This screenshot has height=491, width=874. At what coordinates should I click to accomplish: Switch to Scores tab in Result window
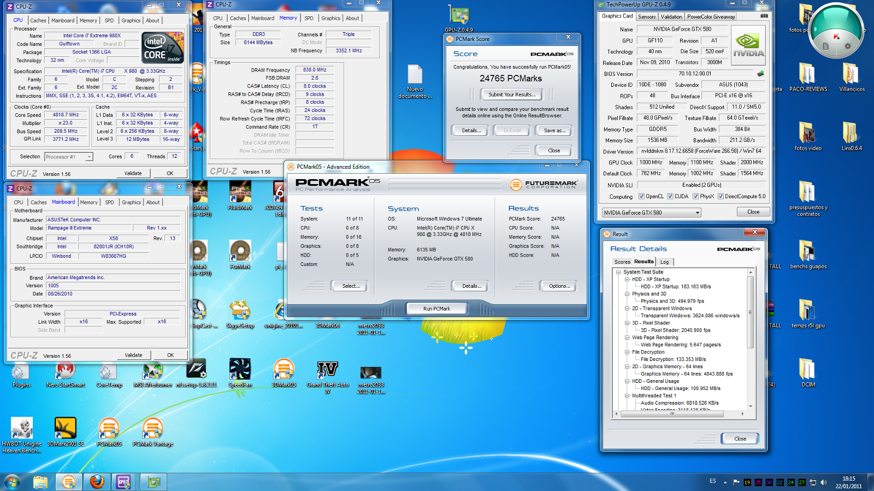(x=622, y=262)
